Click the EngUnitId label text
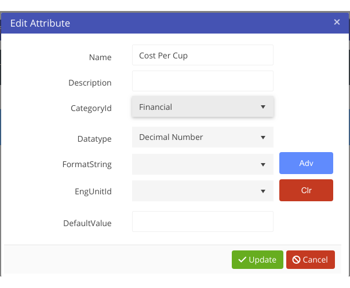The height and width of the screenshot is (288, 350). pos(92,191)
